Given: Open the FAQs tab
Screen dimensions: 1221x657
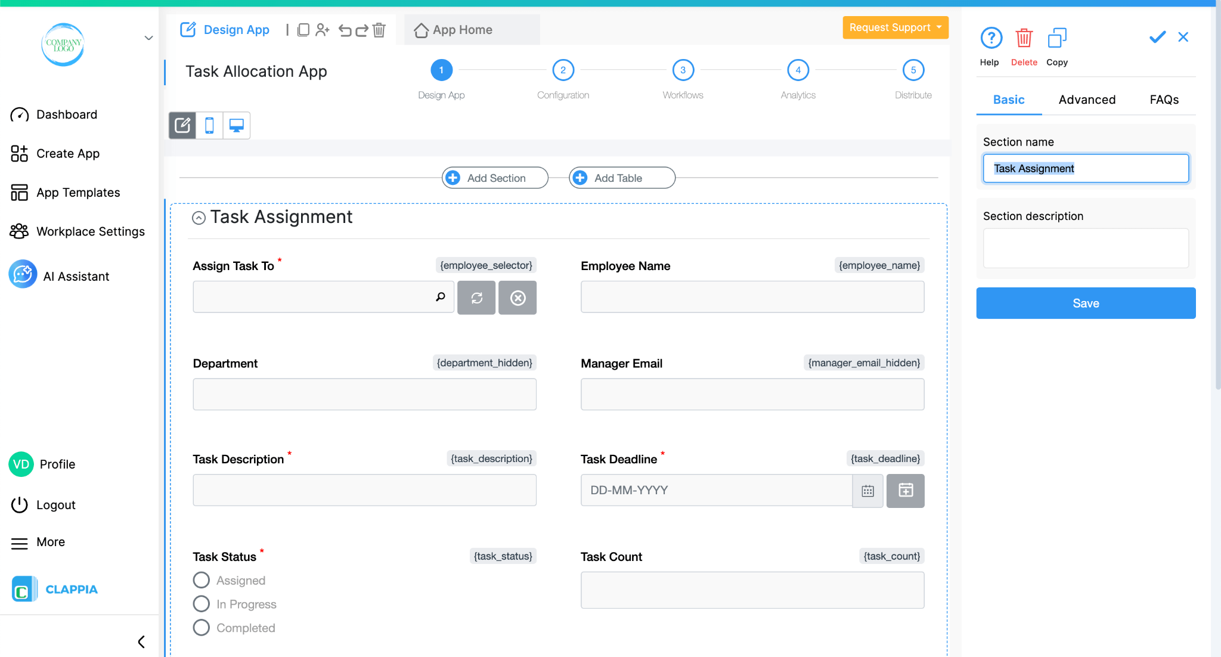Looking at the screenshot, I should coord(1164,100).
